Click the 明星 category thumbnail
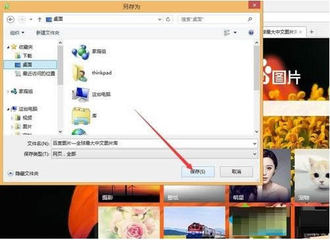The width and height of the screenshot is (330, 240). (260, 176)
